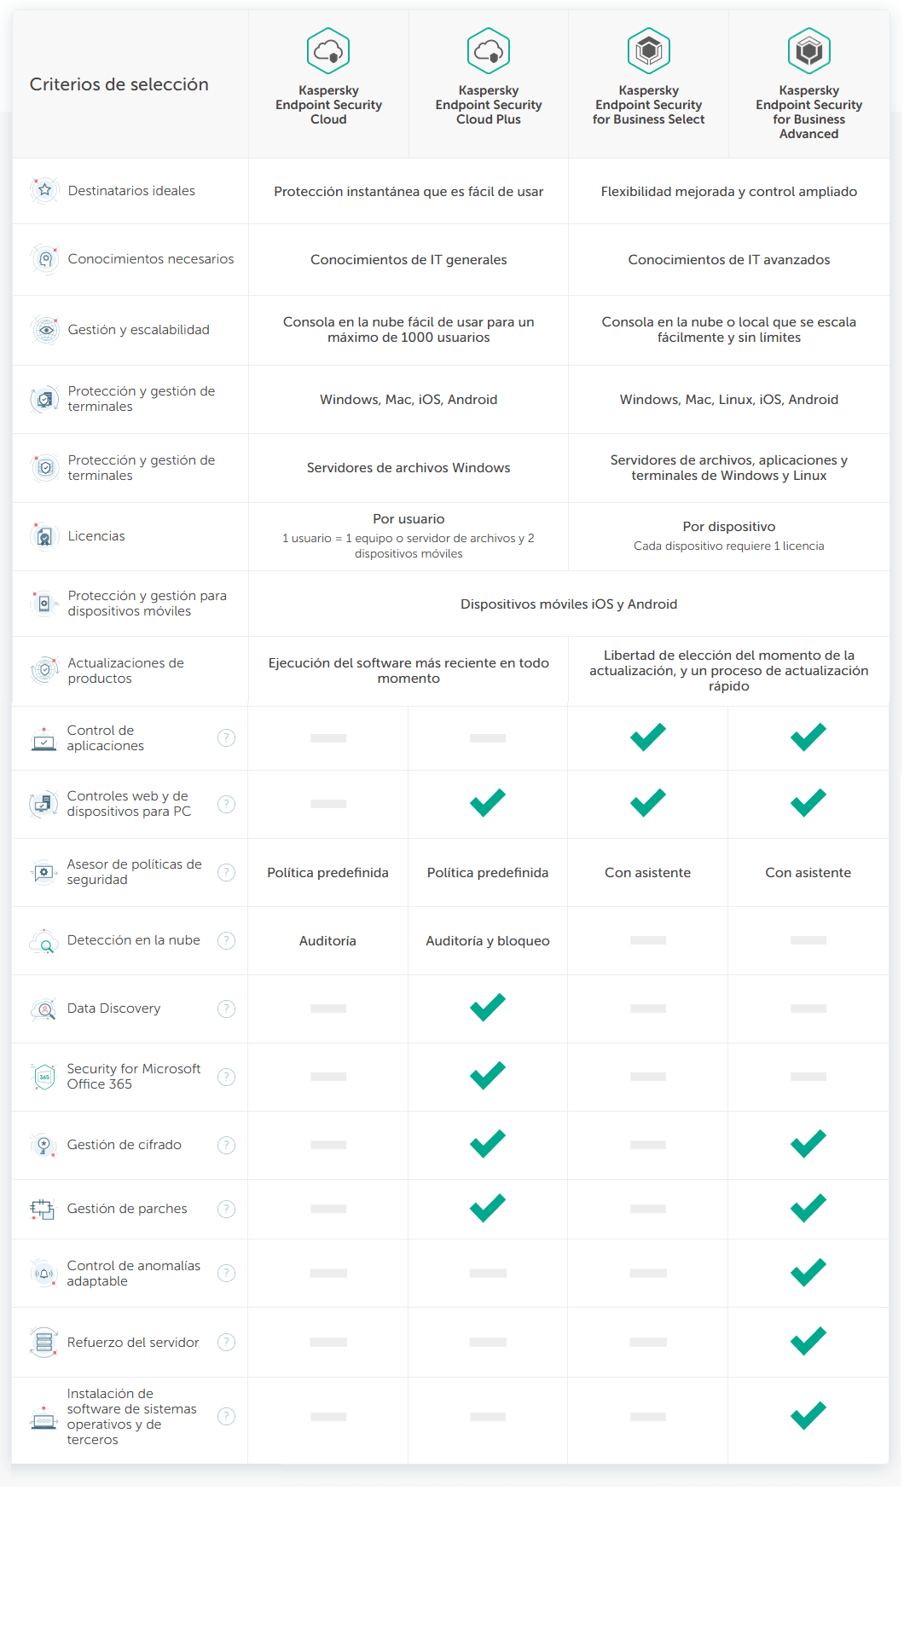Click the Gestión de parches icon
This screenshot has width=904, height=1647.
coord(42,1209)
